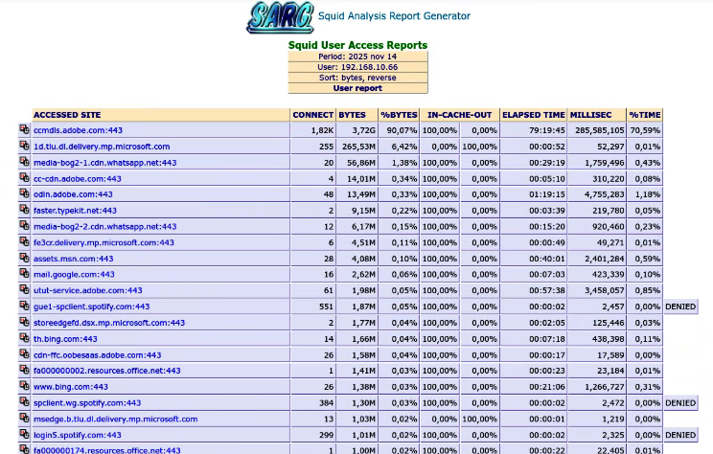713x454 pixels.
Task: Open the spclient.wg.spotify.com:443 link
Action: point(87,403)
